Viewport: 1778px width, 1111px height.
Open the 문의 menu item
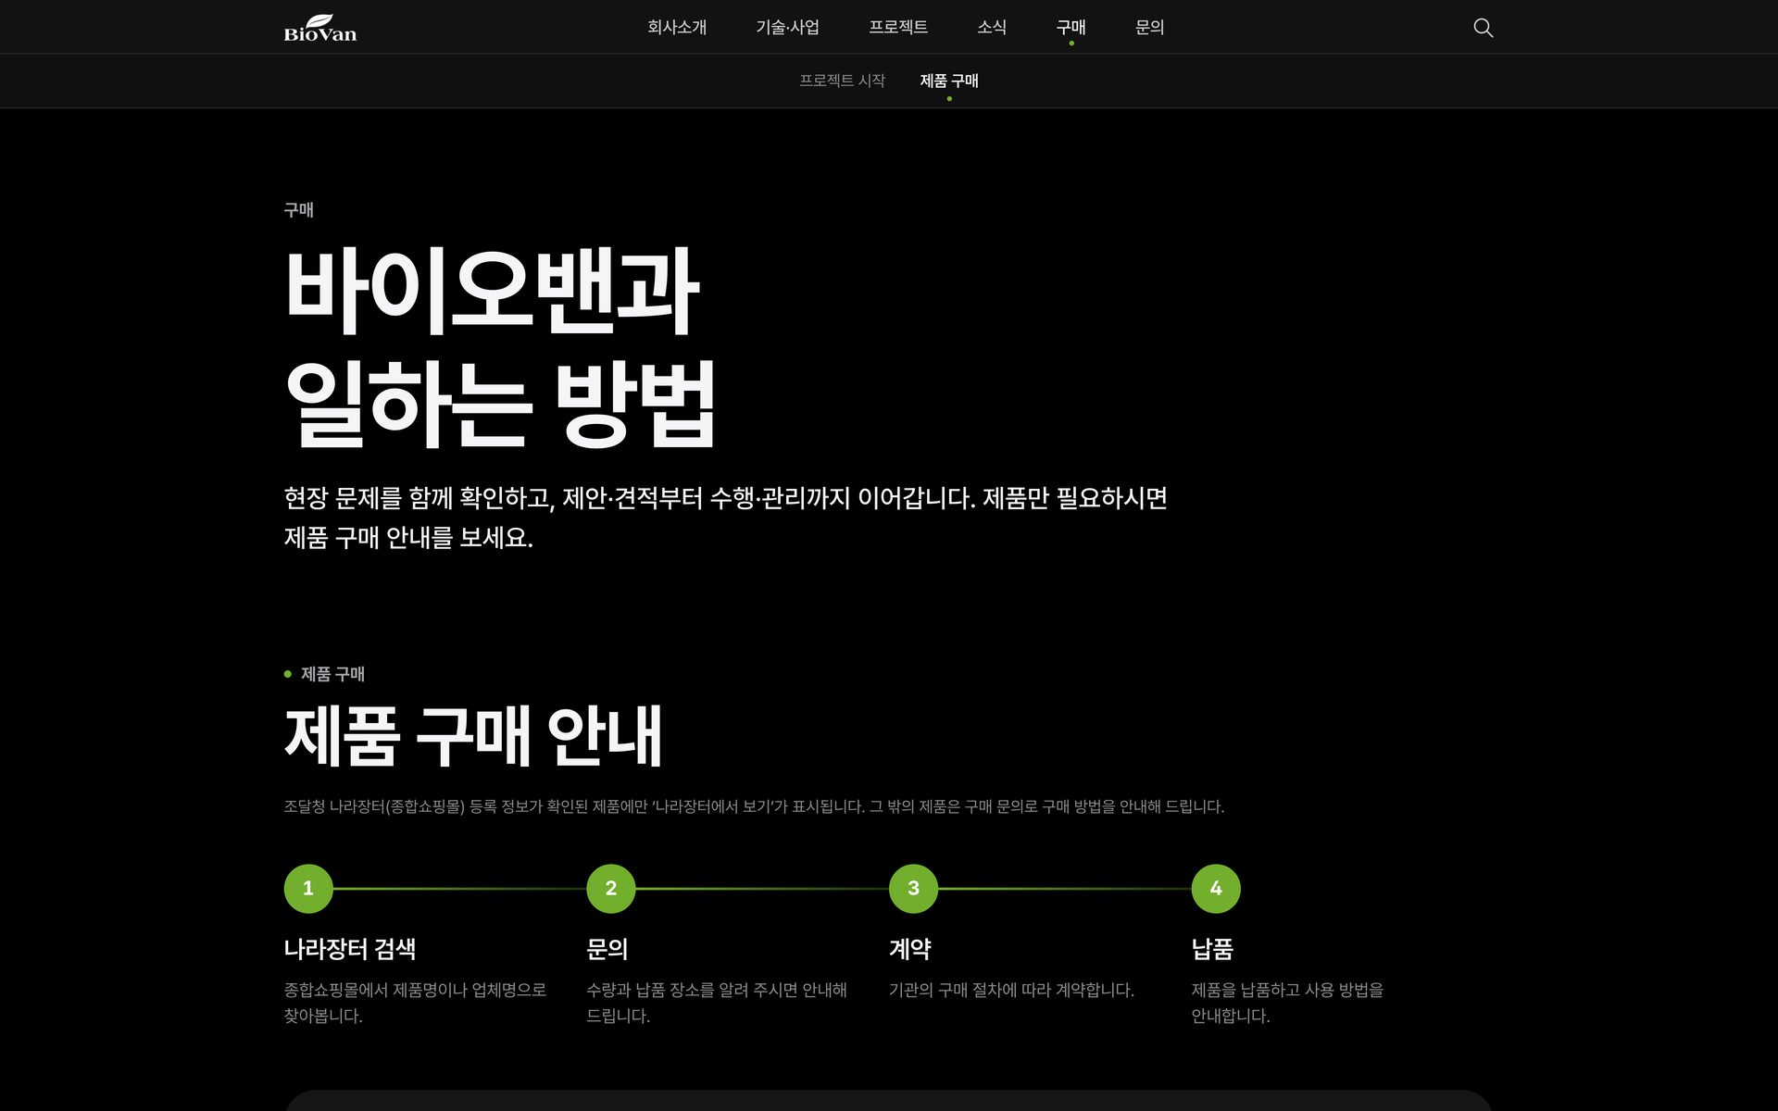(1150, 28)
